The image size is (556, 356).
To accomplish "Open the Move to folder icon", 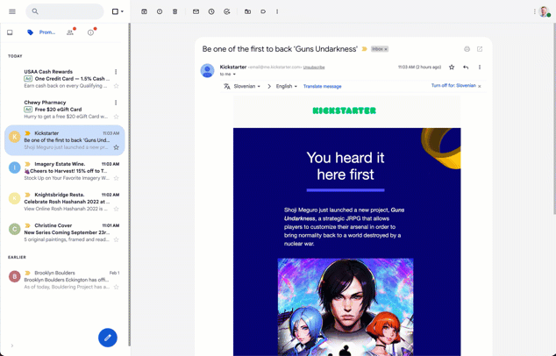I will point(247,11).
